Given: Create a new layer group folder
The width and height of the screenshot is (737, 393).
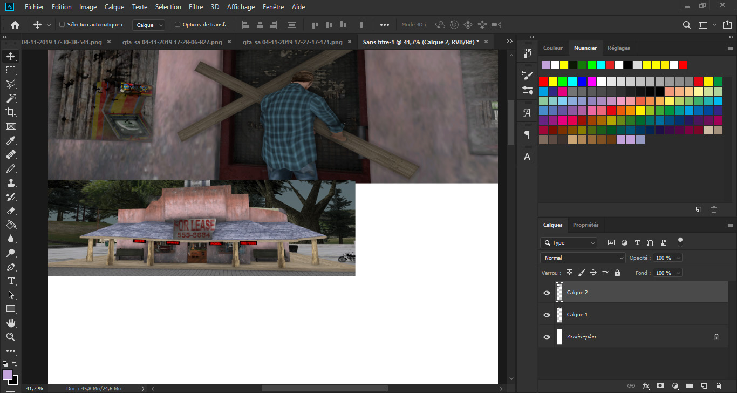Looking at the screenshot, I should [x=689, y=386].
